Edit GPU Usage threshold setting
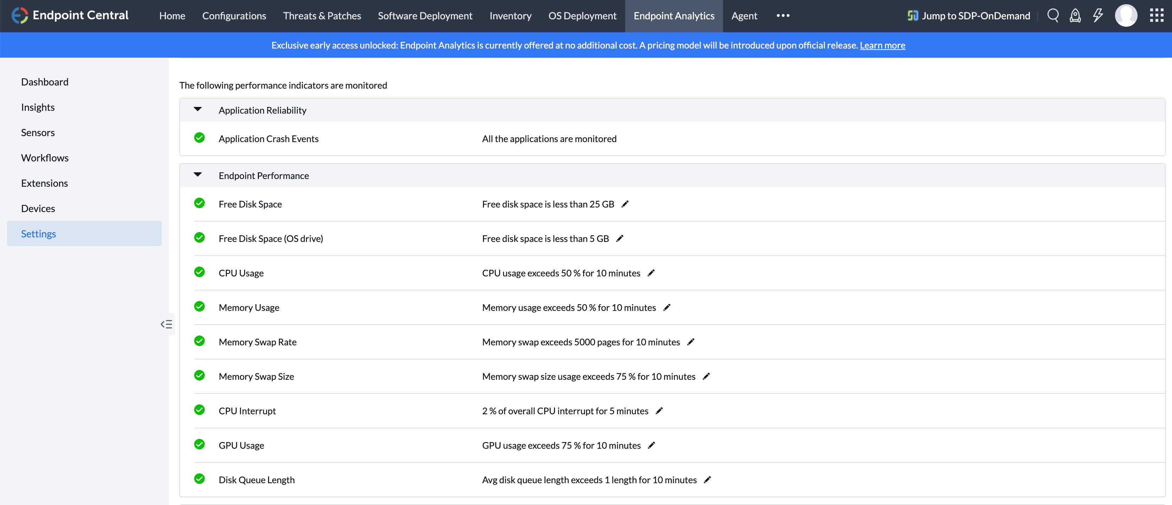Viewport: 1172px width, 505px height. [651, 445]
